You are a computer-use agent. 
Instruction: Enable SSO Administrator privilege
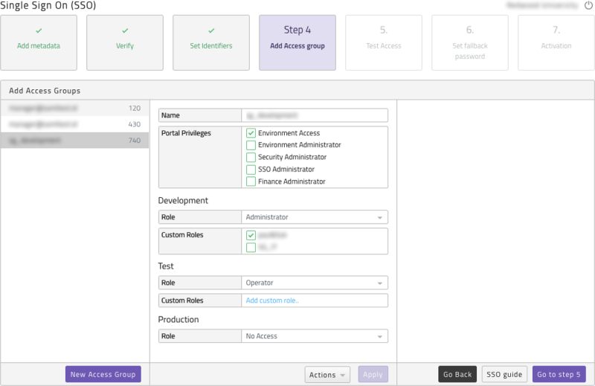[251, 170]
